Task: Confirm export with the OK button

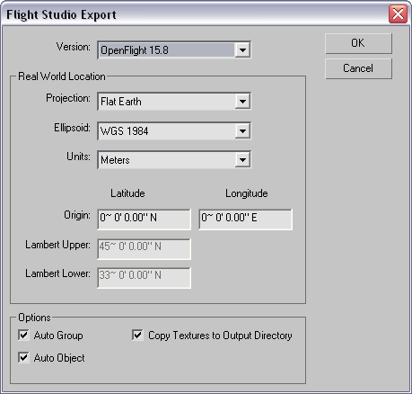Action: coord(358,43)
